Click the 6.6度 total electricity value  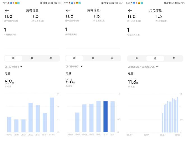point(70,81)
